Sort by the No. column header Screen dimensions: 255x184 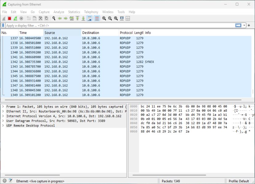(10, 33)
